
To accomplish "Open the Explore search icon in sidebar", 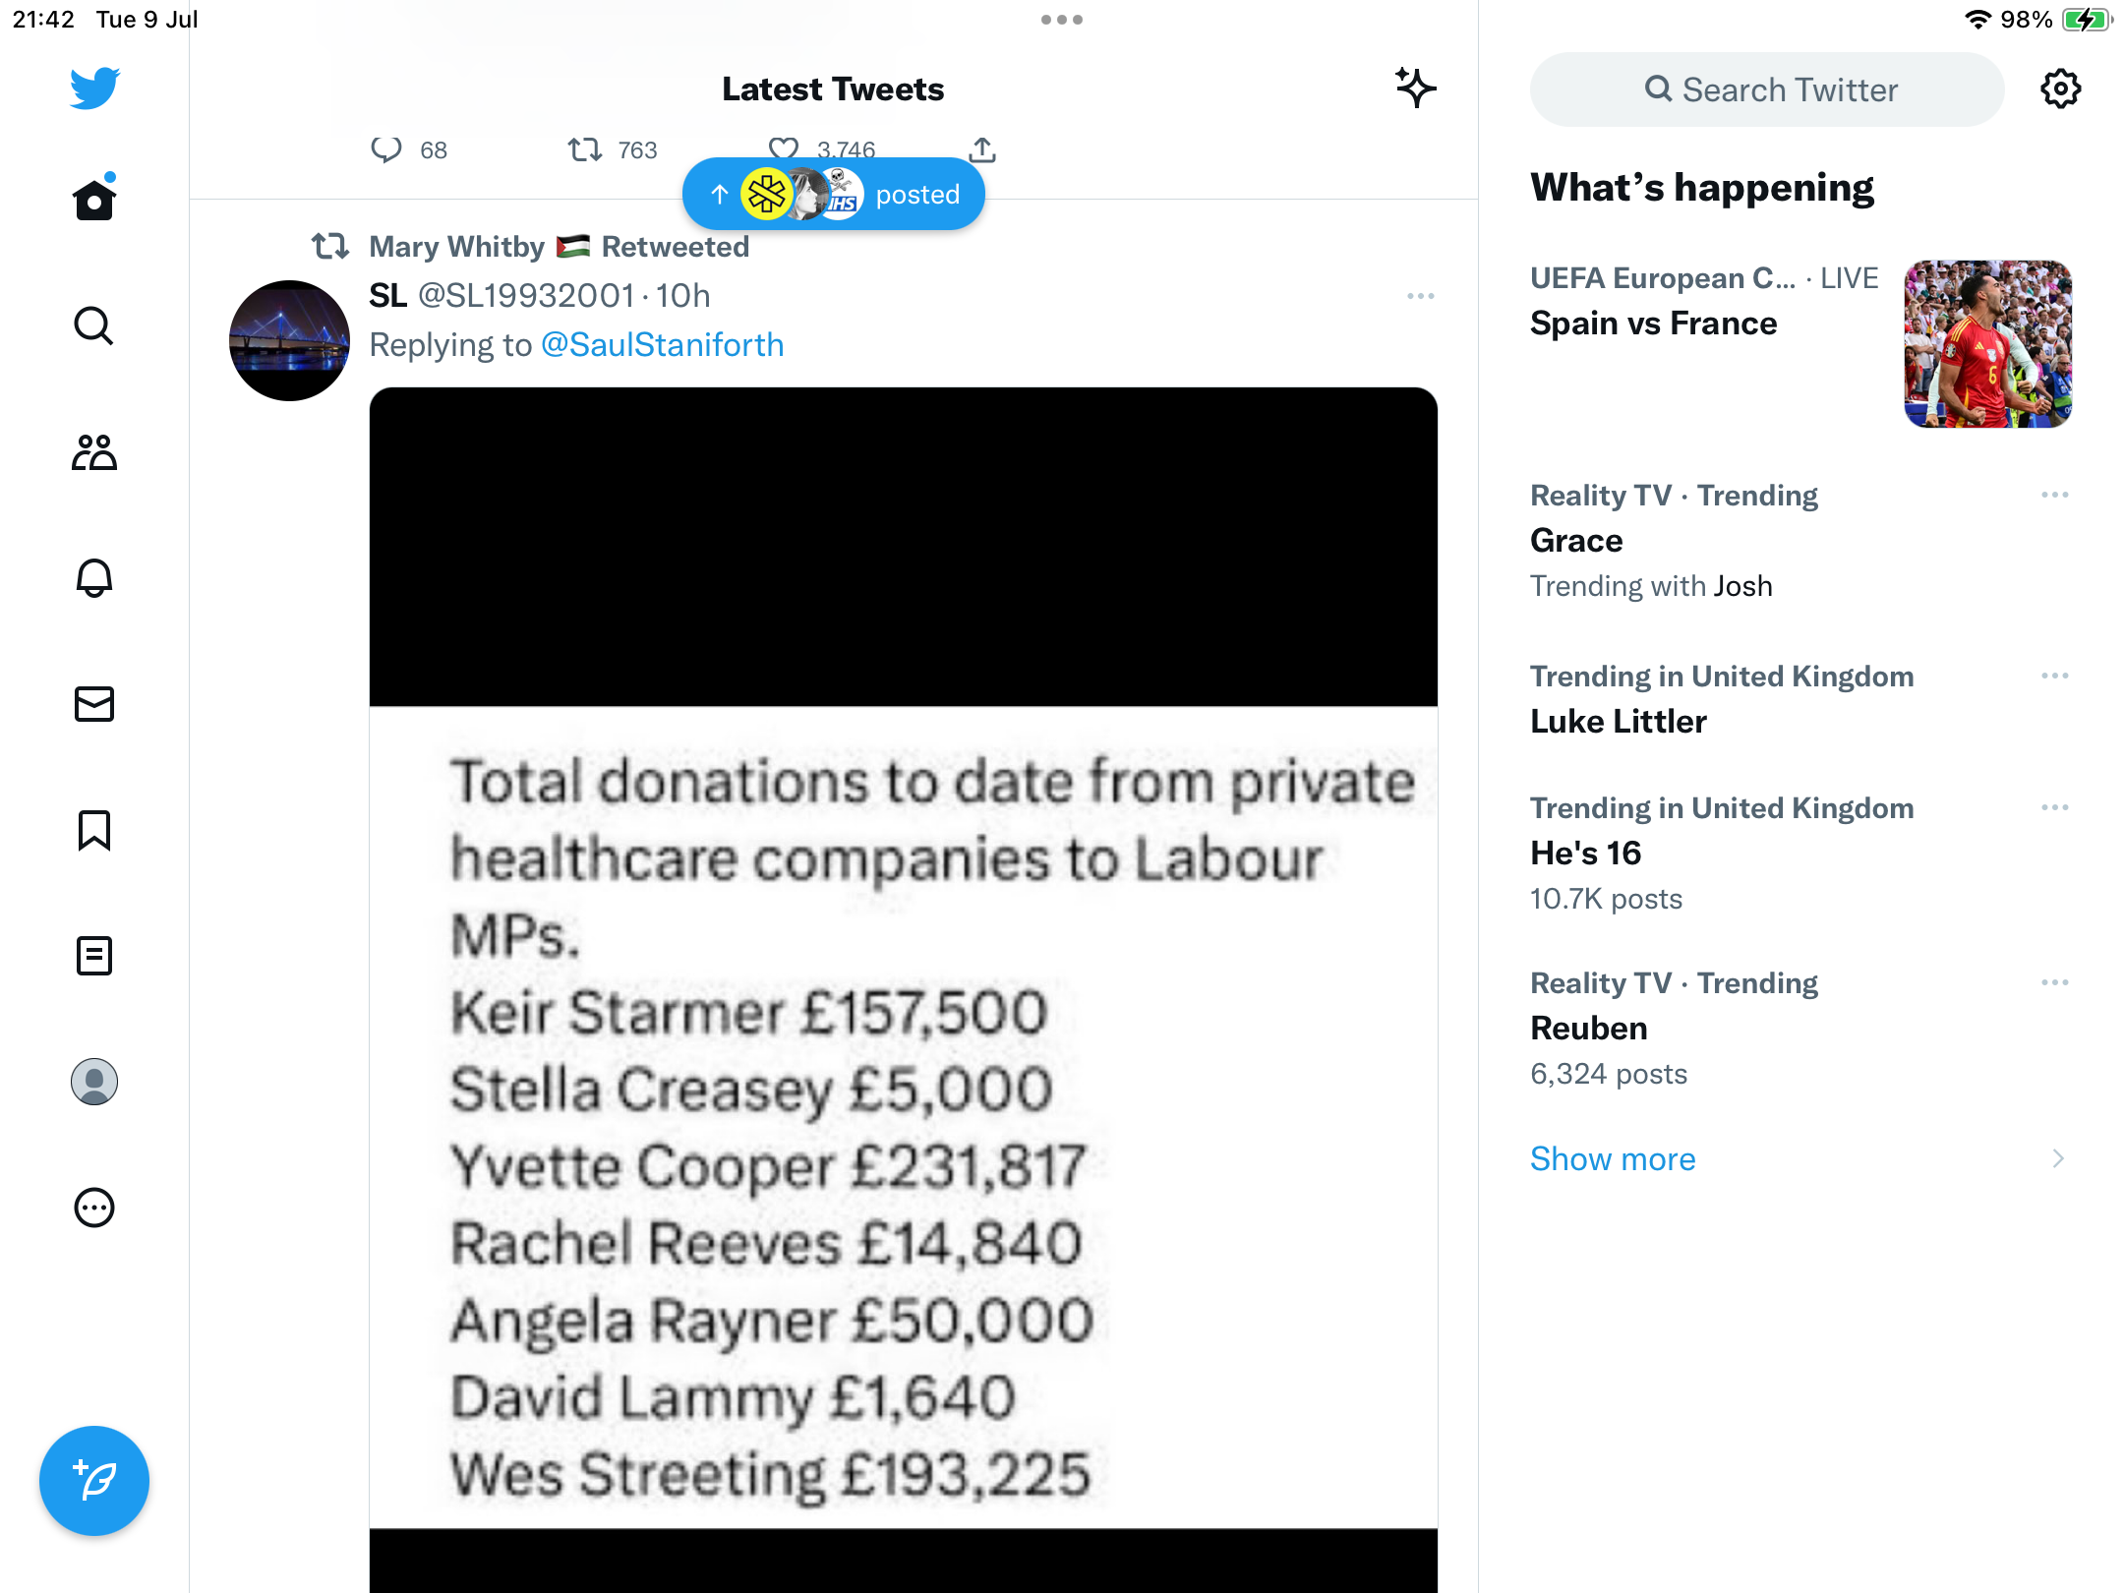I will [x=94, y=326].
